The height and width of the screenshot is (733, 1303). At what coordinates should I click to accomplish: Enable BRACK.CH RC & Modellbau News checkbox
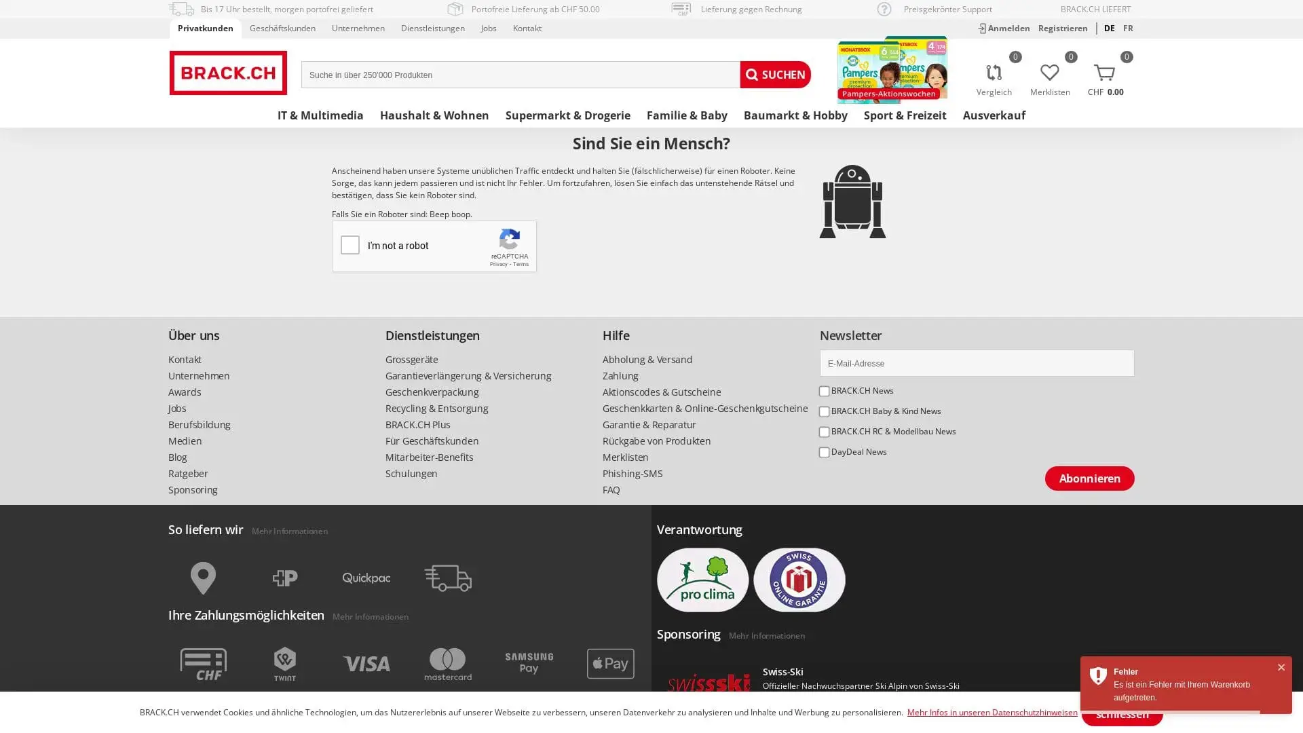[x=824, y=432]
